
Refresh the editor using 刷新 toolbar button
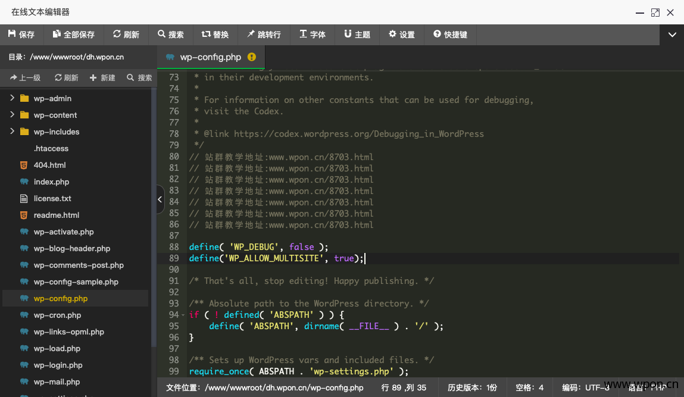tap(126, 35)
